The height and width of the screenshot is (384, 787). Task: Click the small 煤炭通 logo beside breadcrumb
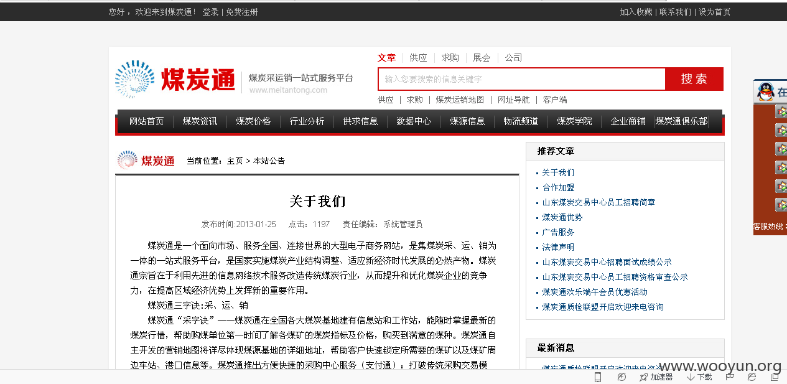[146, 161]
